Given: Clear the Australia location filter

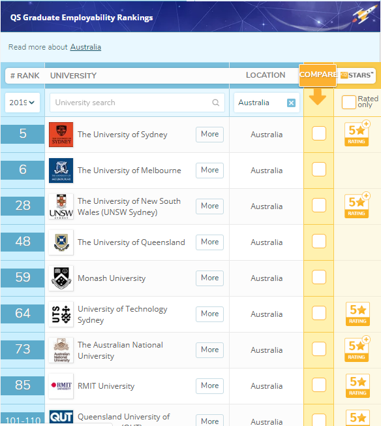Looking at the screenshot, I should (x=291, y=103).
